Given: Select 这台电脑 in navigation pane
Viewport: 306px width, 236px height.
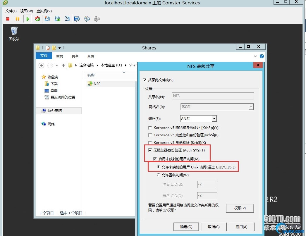Looking at the screenshot, I should coord(59,111).
